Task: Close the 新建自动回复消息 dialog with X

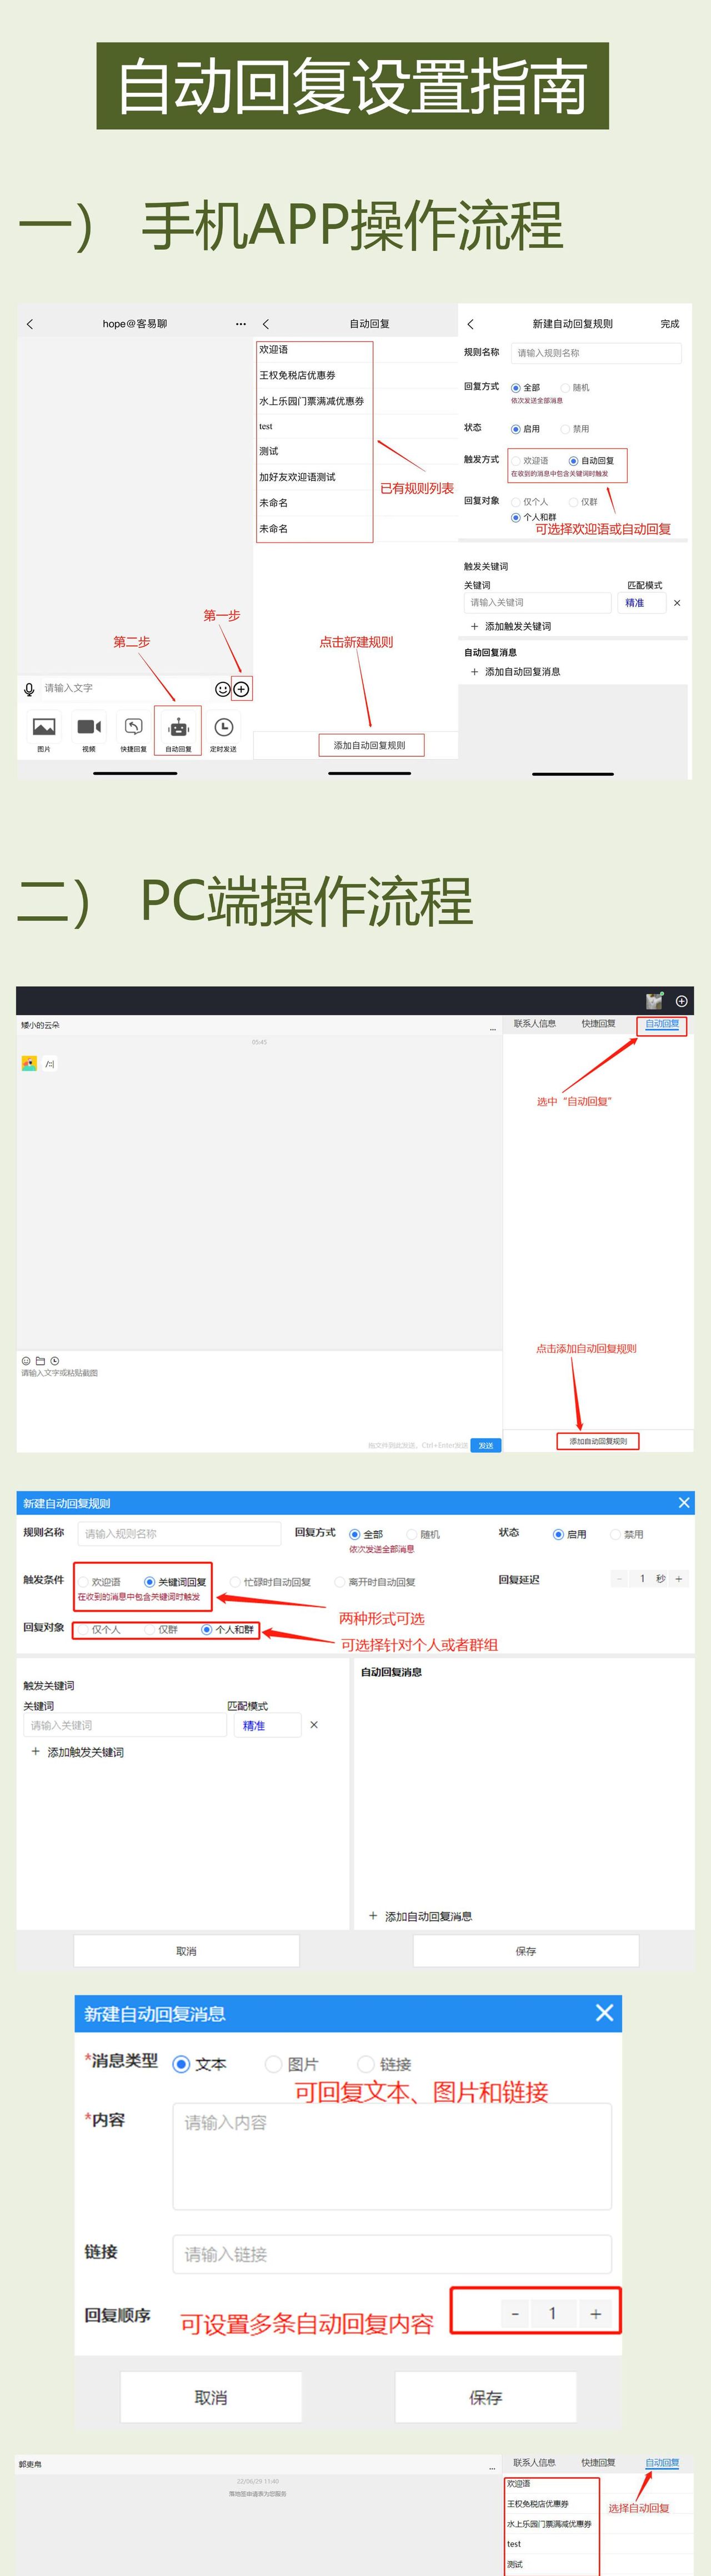Action: 604,2013
